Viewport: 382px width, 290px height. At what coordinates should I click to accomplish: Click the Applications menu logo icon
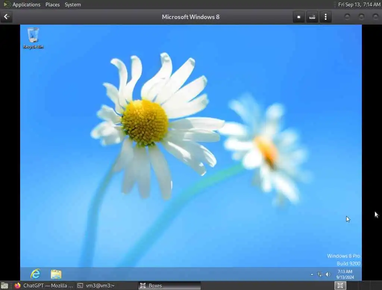[x=7, y=4]
